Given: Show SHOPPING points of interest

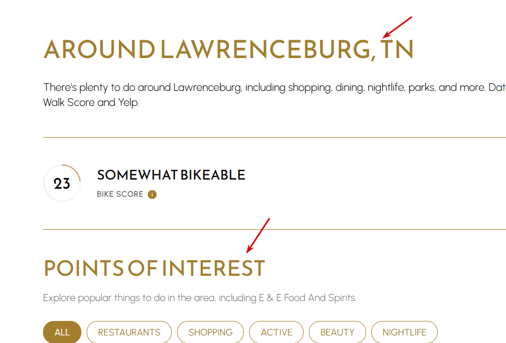Looking at the screenshot, I should pyautogui.click(x=210, y=332).
